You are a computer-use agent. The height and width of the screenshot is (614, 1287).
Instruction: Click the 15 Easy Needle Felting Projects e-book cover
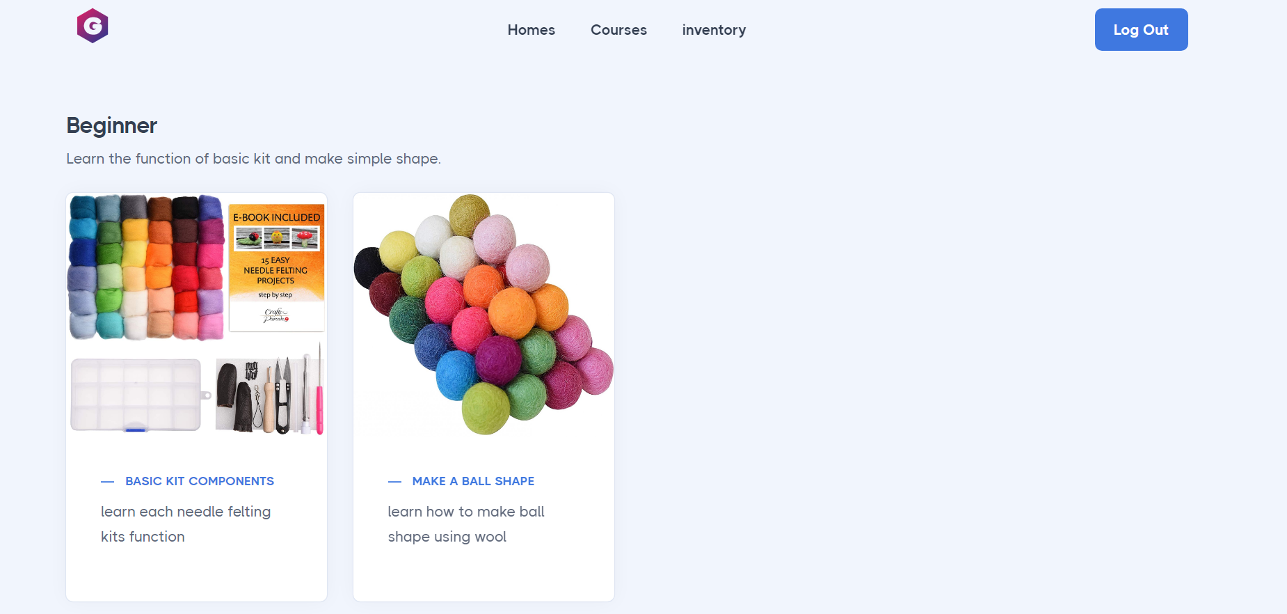point(276,267)
